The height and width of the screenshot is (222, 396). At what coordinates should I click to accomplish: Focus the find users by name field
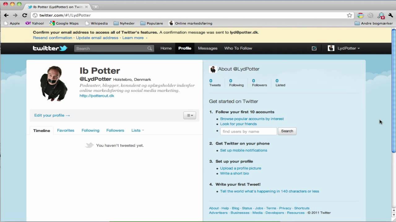point(248,131)
